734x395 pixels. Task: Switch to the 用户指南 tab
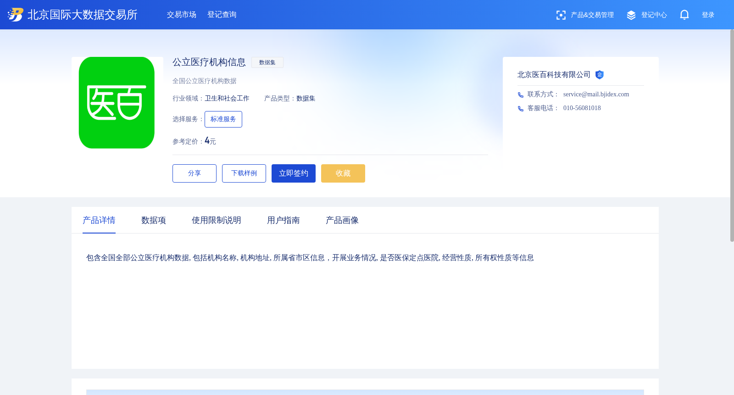click(284, 220)
